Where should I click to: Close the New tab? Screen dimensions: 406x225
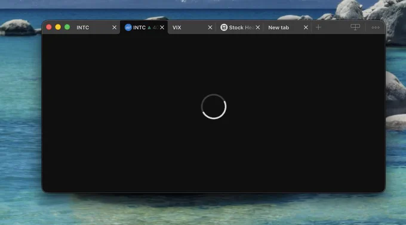pyautogui.click(x=306, y=27)
